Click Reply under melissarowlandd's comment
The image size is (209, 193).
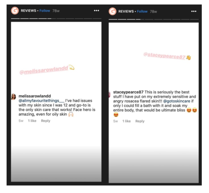click(x=46, y=121)
